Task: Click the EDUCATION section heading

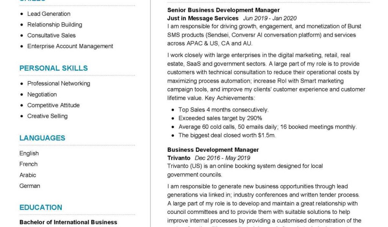Action: (x=41, y=207)
